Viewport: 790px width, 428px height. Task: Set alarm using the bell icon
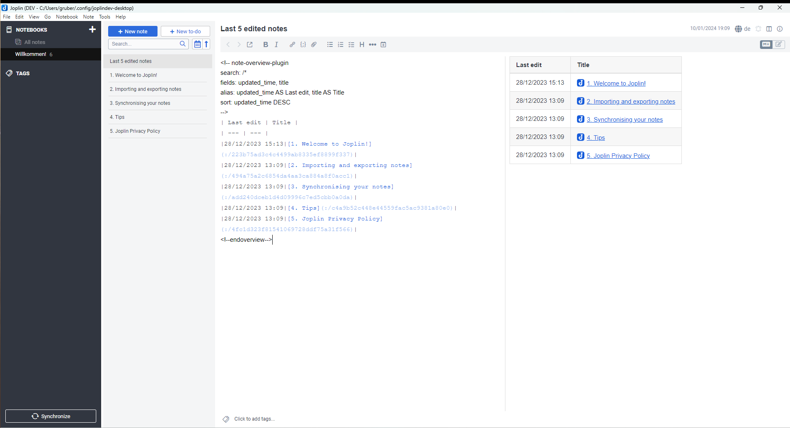pos(758,29)
